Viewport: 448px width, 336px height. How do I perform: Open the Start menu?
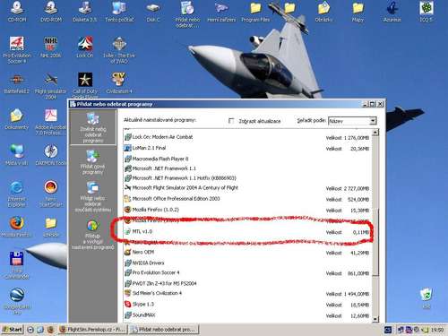13,330
